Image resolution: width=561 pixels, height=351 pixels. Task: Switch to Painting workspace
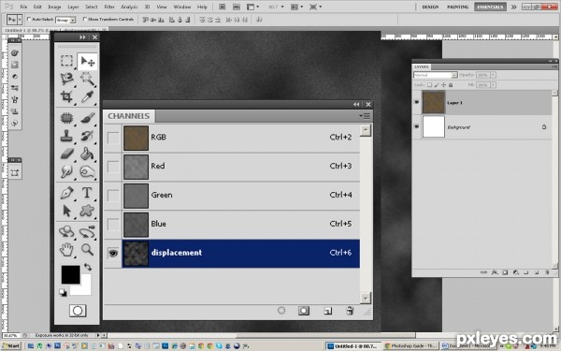458,7
